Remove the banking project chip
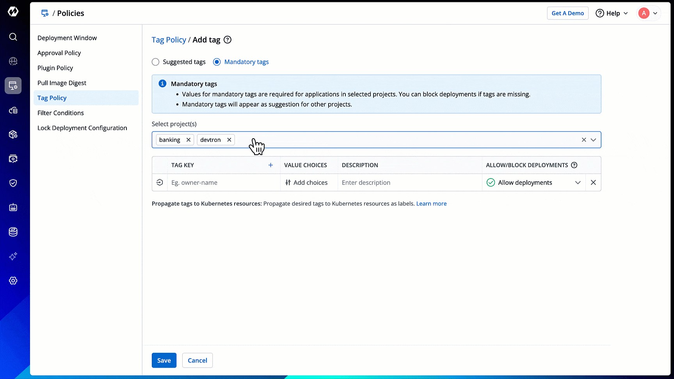 189,140
